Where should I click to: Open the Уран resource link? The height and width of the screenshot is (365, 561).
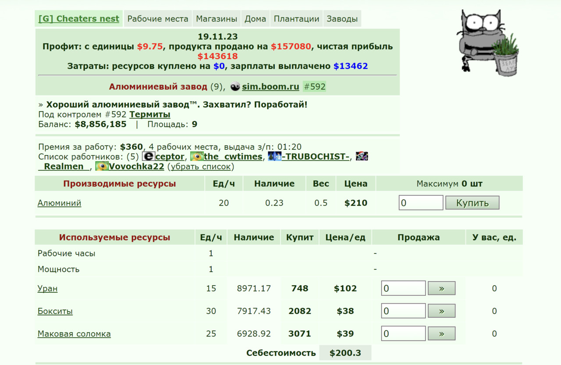47,289
